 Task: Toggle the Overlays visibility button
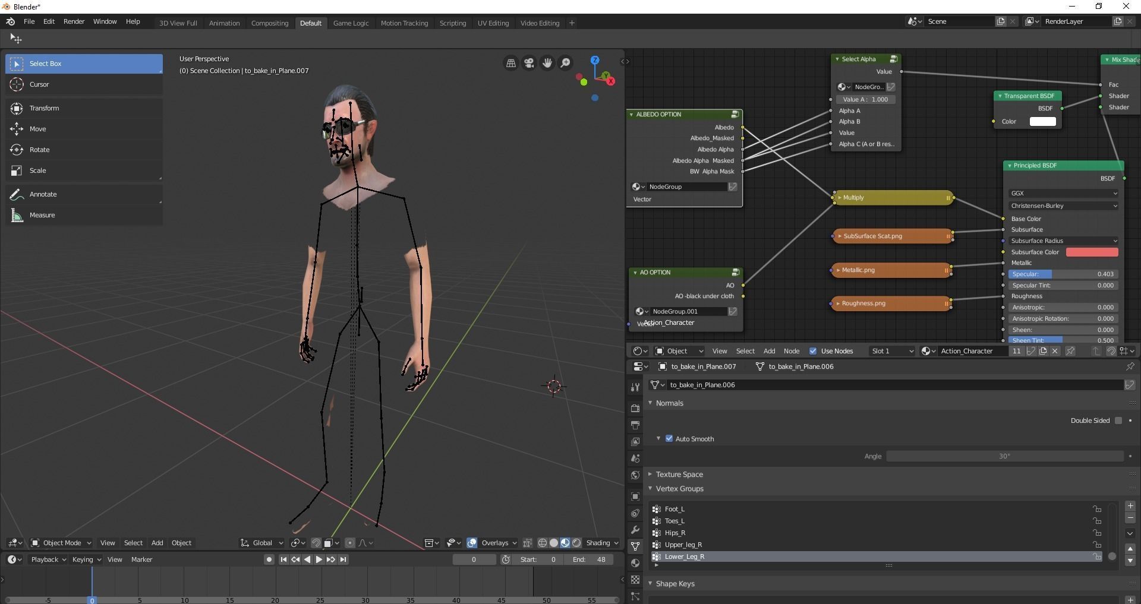point(472,543)
